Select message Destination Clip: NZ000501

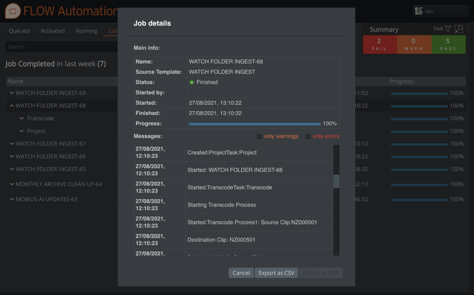tap(221, 240)
